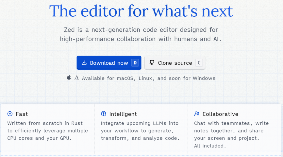Screen dimensions: 283x157
Task: Click the "Chat with teammates" description
Action: [231, 134]
